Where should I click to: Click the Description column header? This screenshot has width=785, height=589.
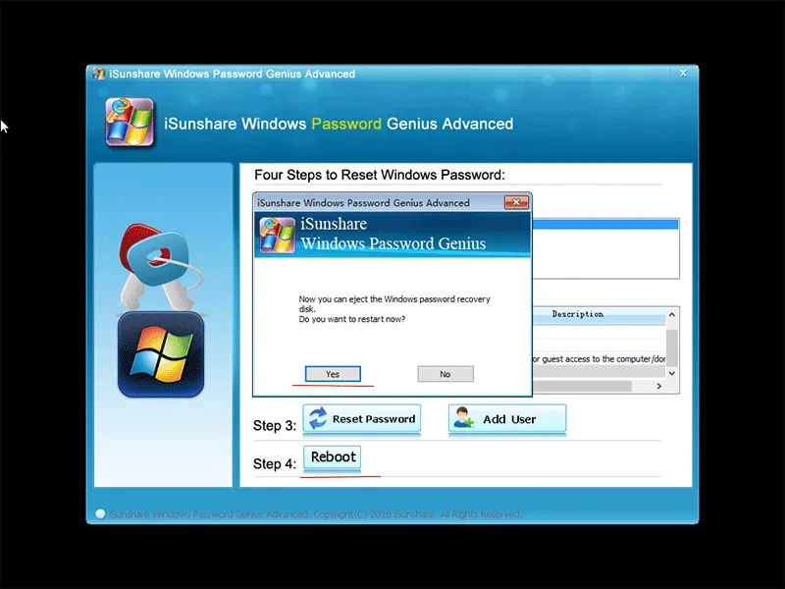coord(577,314)
